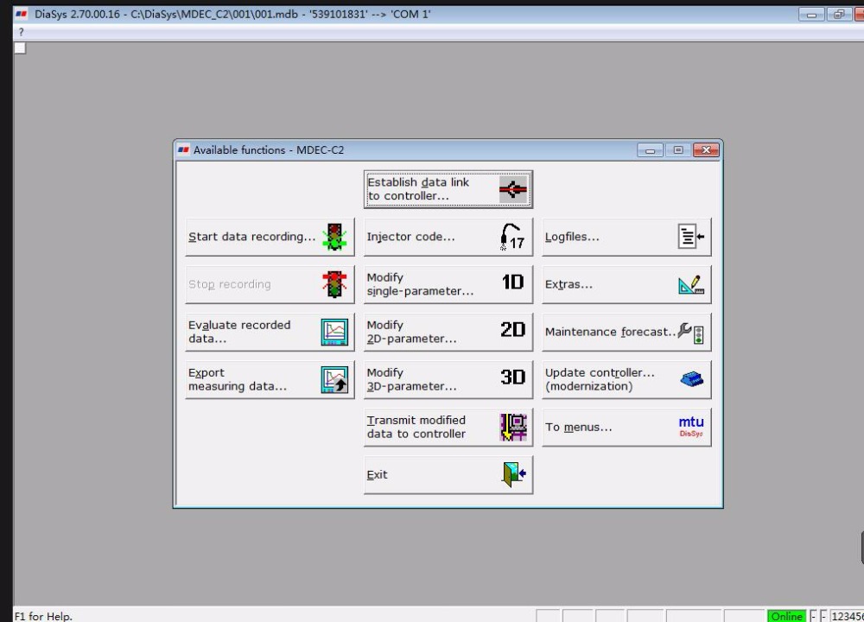Screen dimensions: 864x622
Task: Click the Logfiles document icon
Action: point(691,237)
